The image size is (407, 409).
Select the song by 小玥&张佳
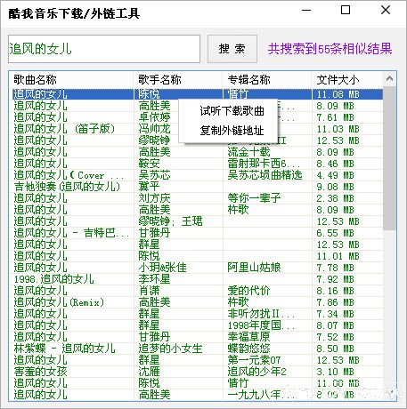[196, 268]
